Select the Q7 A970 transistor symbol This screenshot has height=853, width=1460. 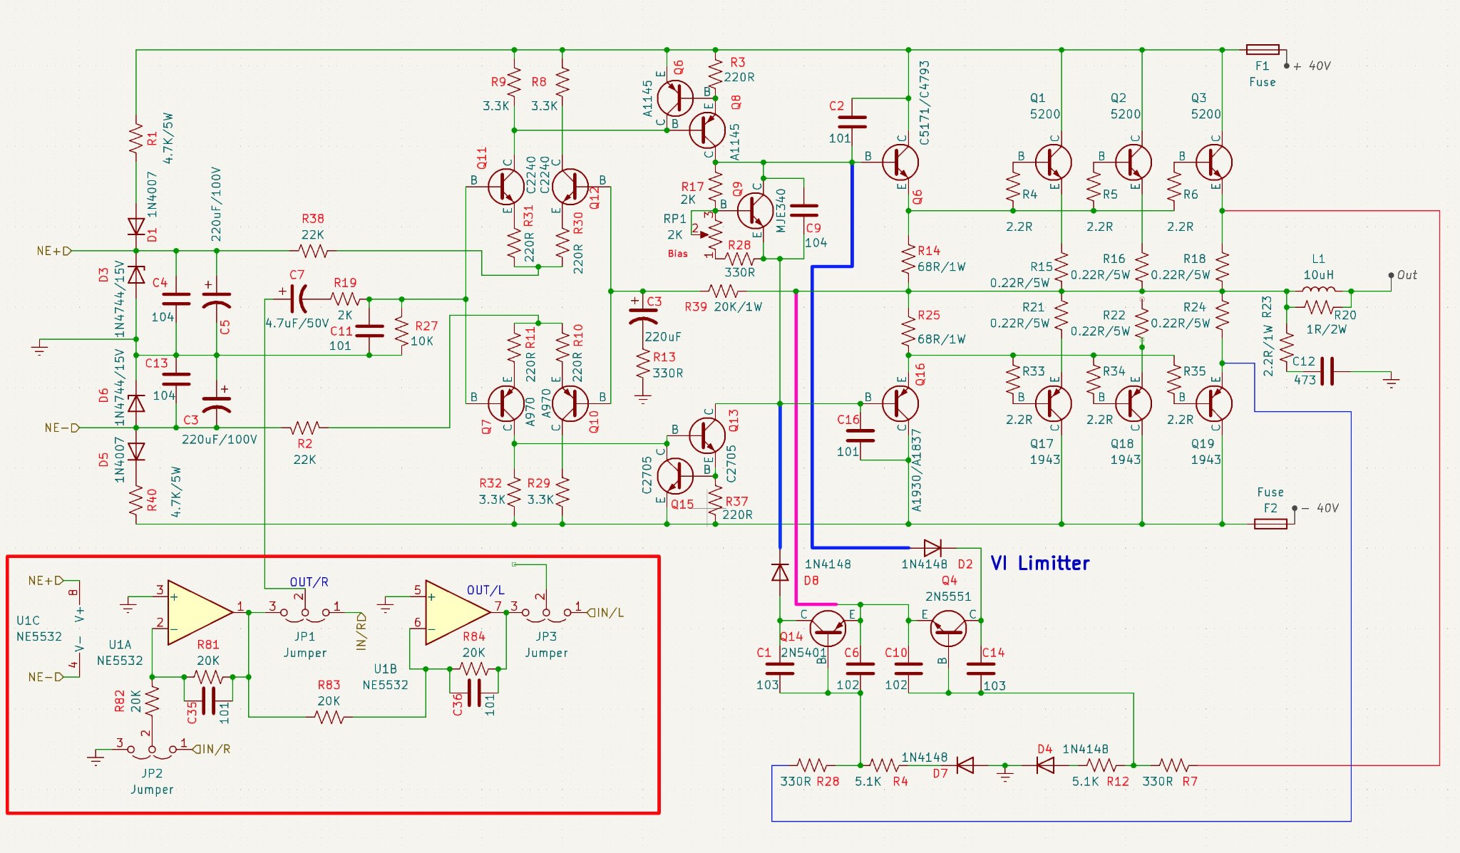[505, 403]
